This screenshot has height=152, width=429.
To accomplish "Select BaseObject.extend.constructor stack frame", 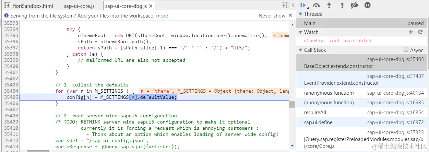I will click(362, 62).
